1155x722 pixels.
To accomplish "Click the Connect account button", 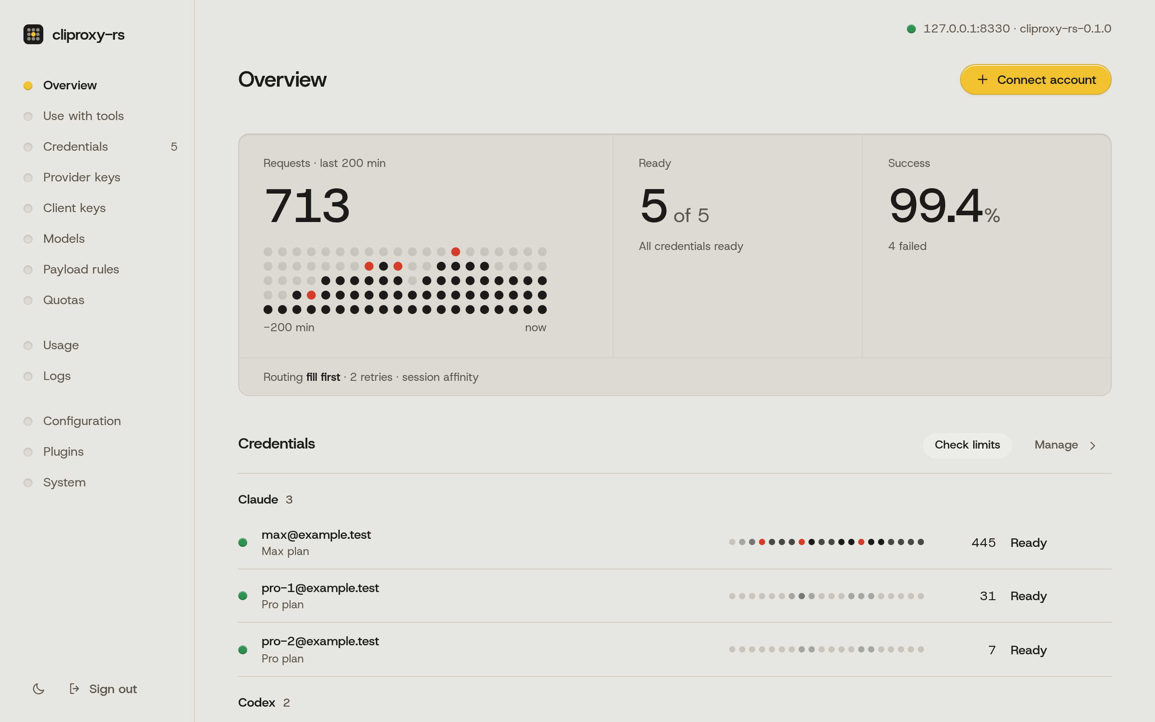I will click(1036, 79).
